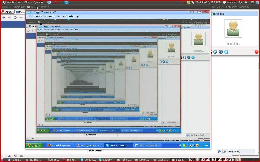
Task: Open Help menu in largest shared Skype window
Action: tap(76, 16)
